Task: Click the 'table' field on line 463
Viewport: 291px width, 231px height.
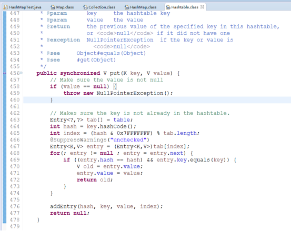Action: pyautogui.click(x=122, y=120)
